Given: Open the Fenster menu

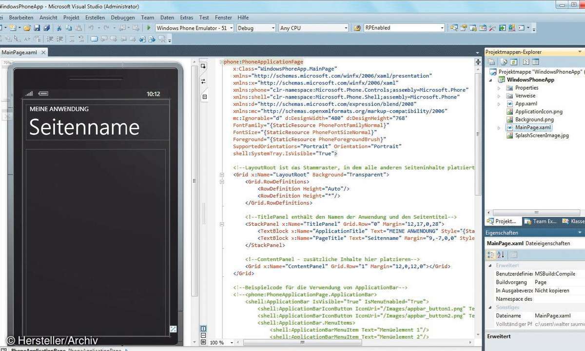Looking at the screenshot, I should [223, 17].
